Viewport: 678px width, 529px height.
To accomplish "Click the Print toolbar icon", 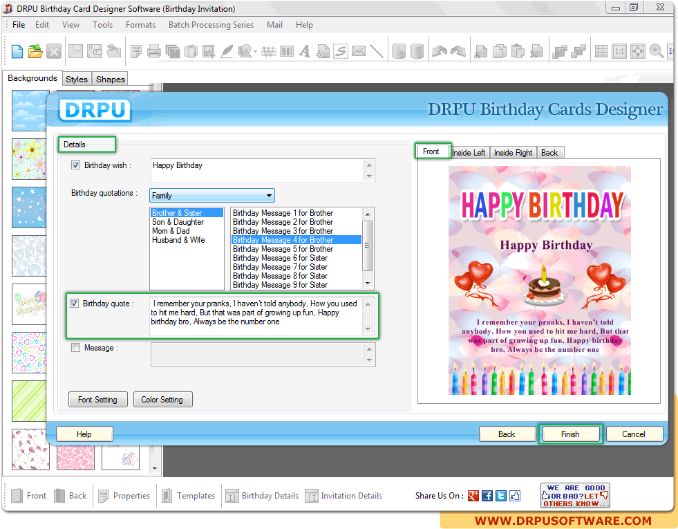I will coord(154,51).
